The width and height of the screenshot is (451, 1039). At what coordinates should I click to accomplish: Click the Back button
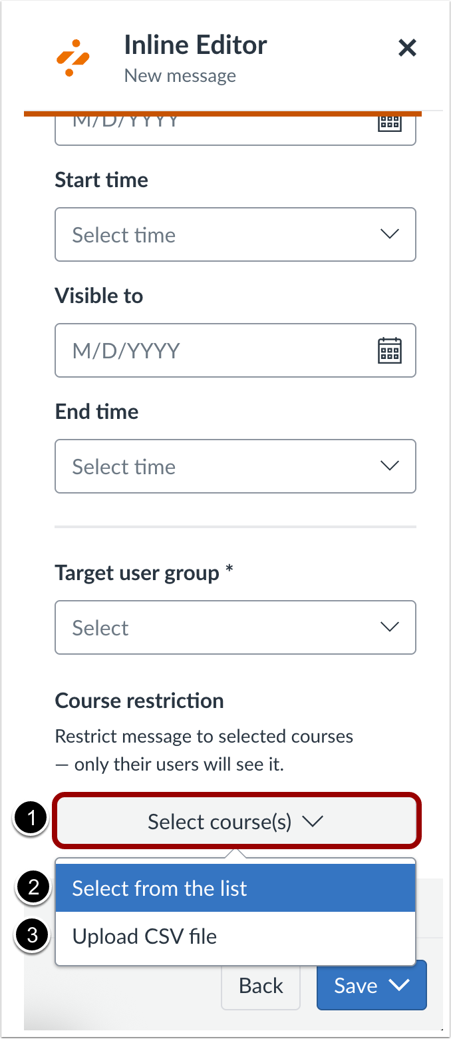(260, 985)
